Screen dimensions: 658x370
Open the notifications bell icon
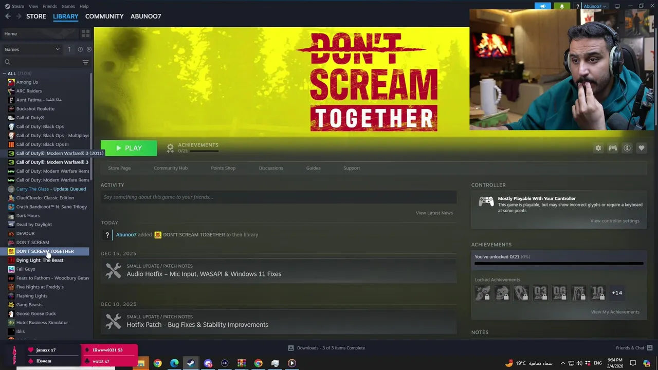pos(562,6)
